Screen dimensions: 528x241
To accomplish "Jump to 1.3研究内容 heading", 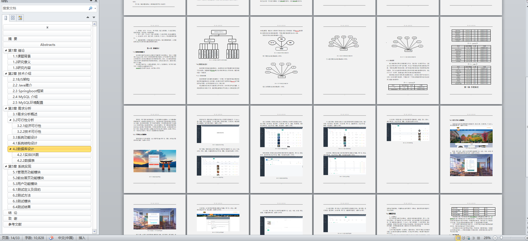I will click(x=49, y=68).
